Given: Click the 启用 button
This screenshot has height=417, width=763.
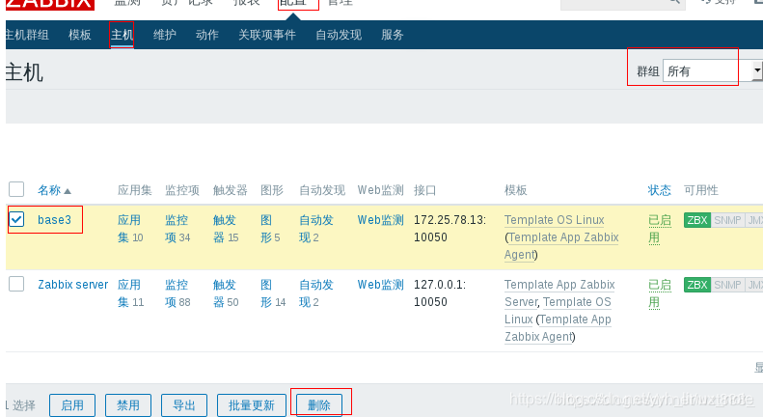Looking at the screenshot, I should [72, 405].
